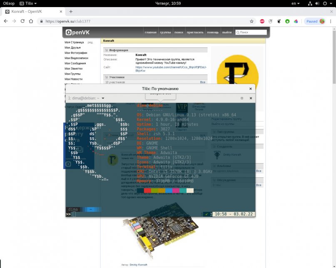Click the address bar URL field
336x268 pixels.
(146, 21)
